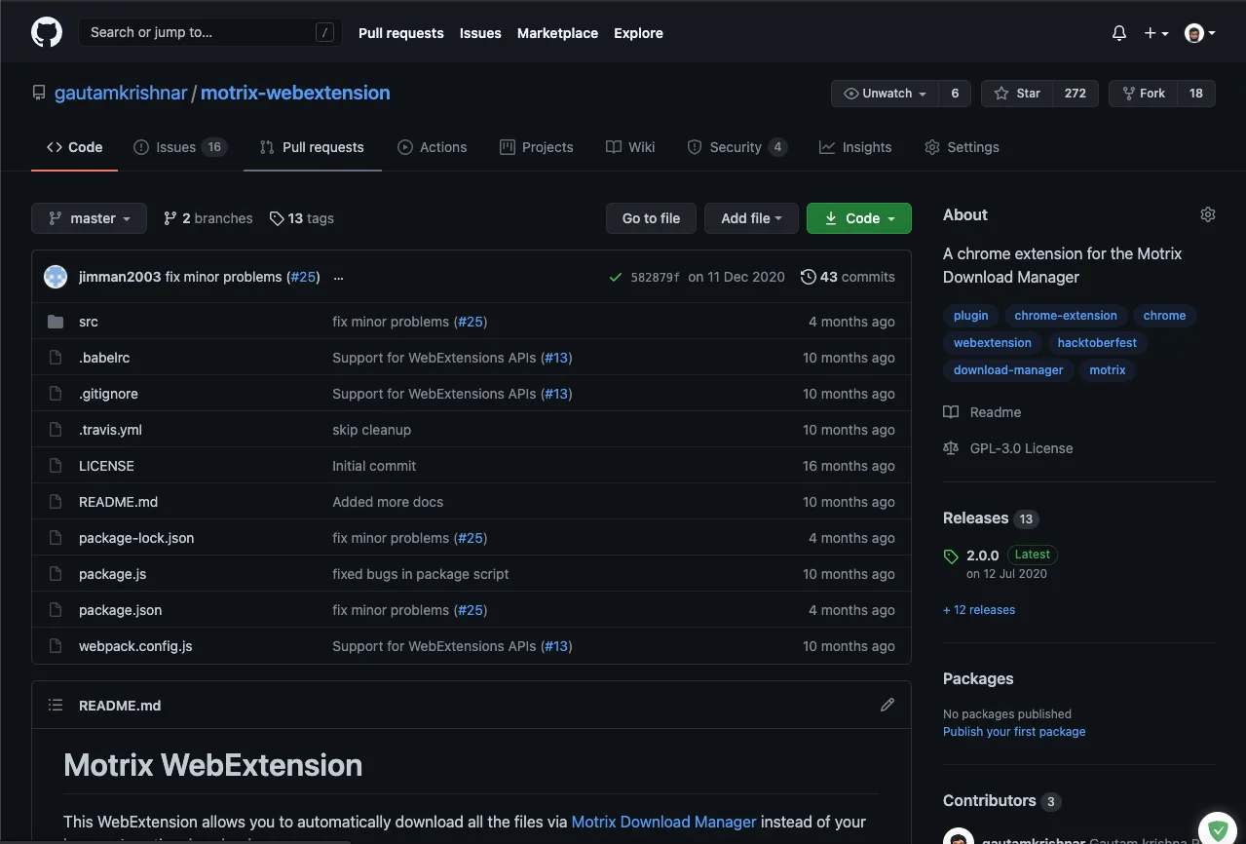Image resolution: width=1246 pixels, height=844 pixels.
Task: View the 18 forks count
Action: click(x=1196, y=94)
